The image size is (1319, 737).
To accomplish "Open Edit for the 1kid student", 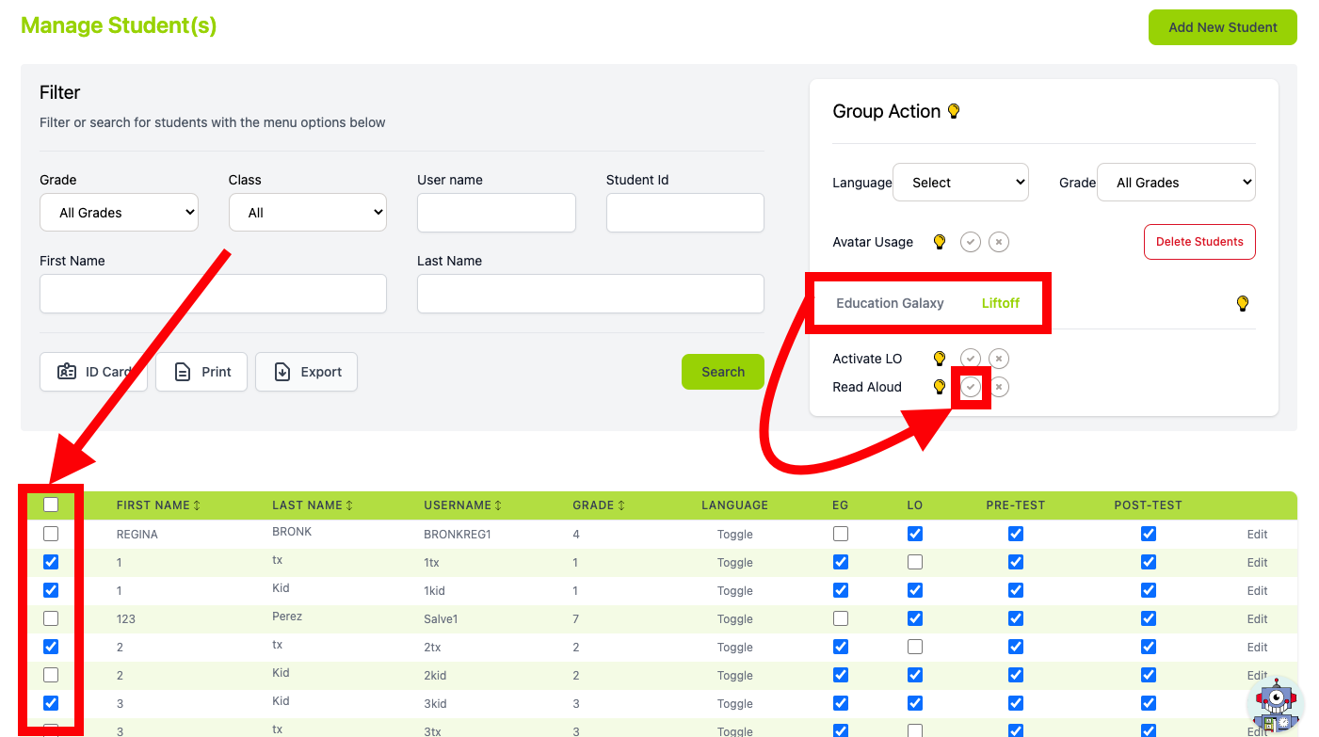I will (1258, 591).
